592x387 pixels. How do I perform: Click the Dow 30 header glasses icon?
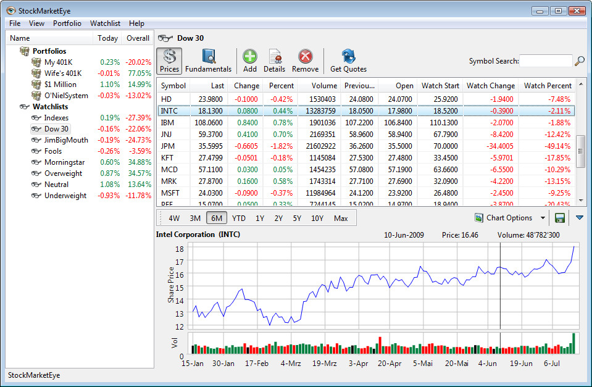[165, 38]
